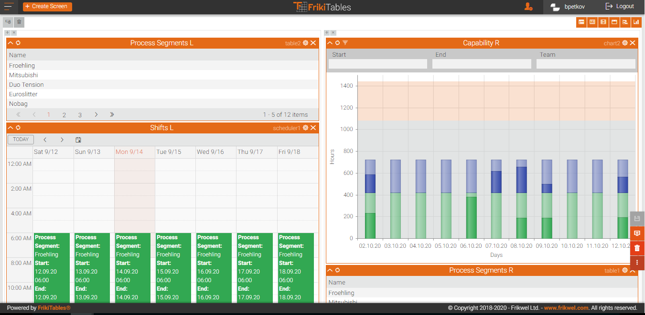Click the Gantt chart widget icon
645x315 pixels.
625,22
